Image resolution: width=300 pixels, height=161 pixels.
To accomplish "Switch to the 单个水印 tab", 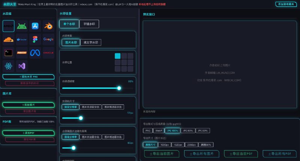I will pos(69,24).
